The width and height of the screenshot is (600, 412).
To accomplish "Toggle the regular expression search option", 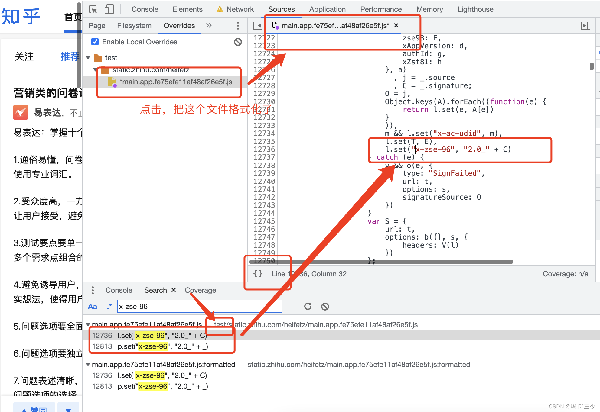I will [109, 307].
